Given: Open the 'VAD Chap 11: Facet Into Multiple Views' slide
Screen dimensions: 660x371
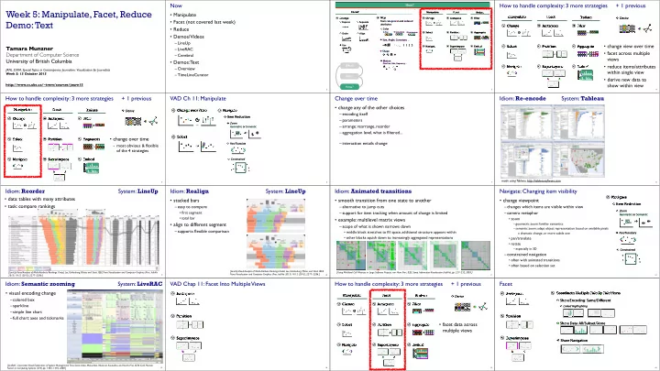Looking at the screenshot, I should pos(247,324).
